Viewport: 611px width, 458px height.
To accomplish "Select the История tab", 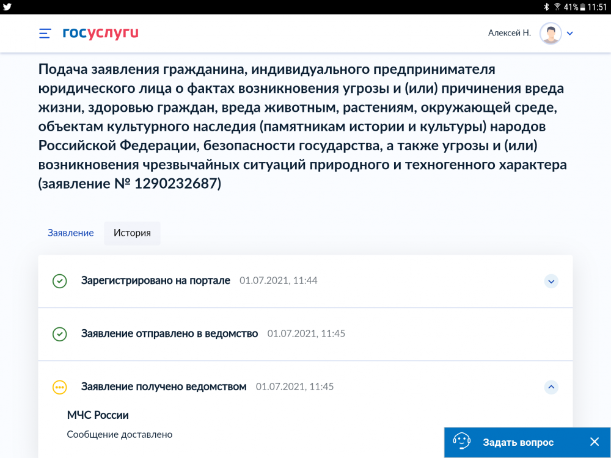I will [x=132, y=233].
